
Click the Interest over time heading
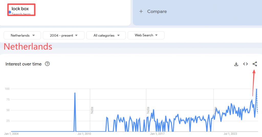pyautogui.click(x=24, y=64)
